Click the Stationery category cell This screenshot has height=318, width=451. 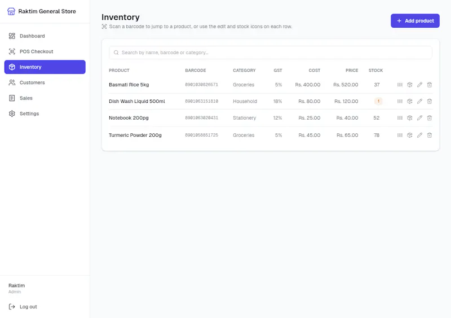(245, 118)
